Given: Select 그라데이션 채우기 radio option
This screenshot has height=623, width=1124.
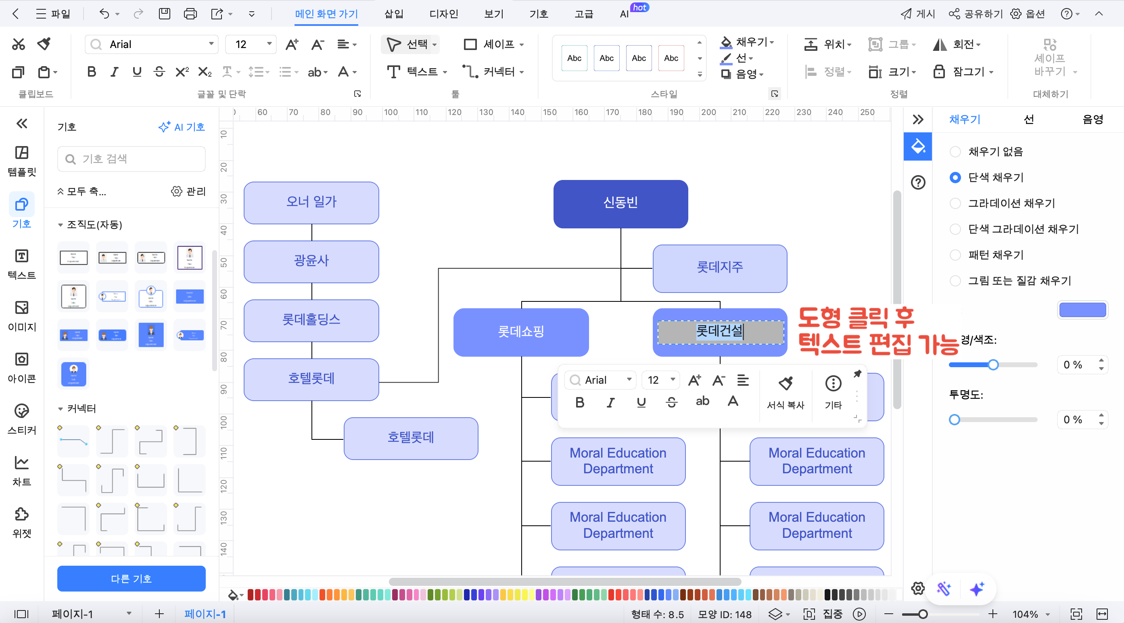Looking at the screenshot, I should click(x=955, y=203).
